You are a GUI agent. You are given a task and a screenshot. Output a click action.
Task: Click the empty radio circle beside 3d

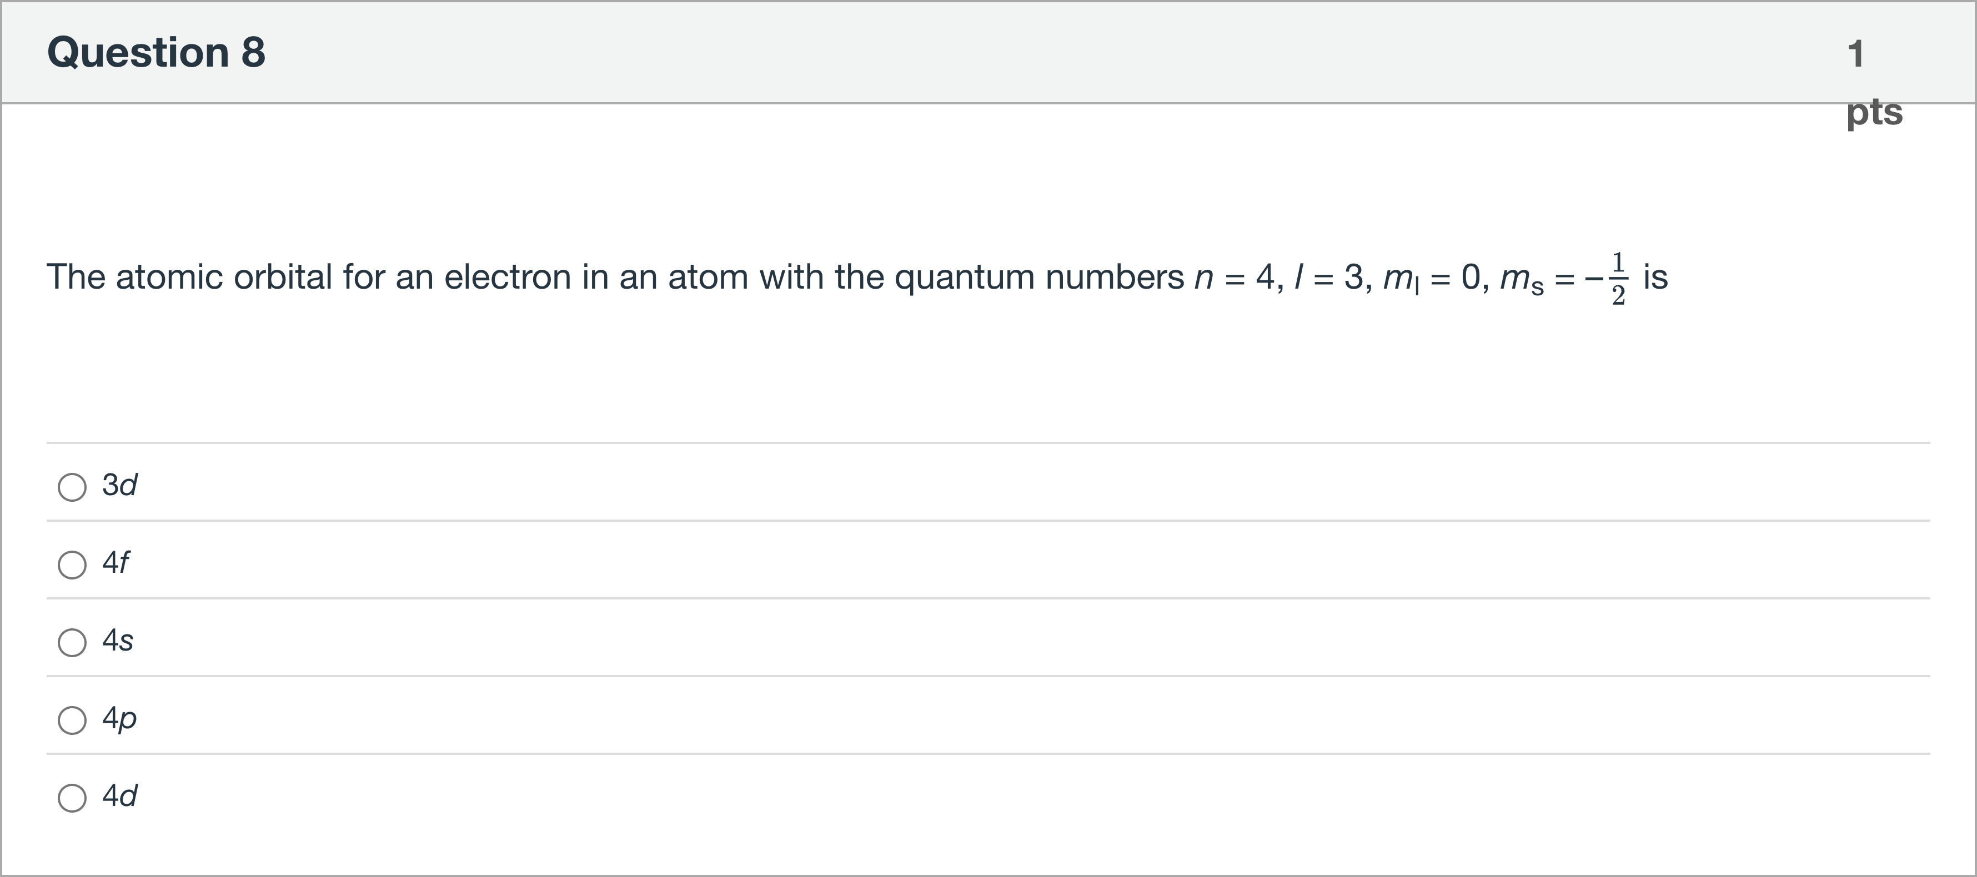pyautogui.click(x=73, y=486)
